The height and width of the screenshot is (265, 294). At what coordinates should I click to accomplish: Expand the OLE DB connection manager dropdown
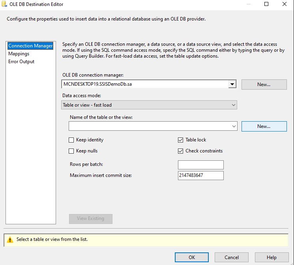[x=232, y=84]
